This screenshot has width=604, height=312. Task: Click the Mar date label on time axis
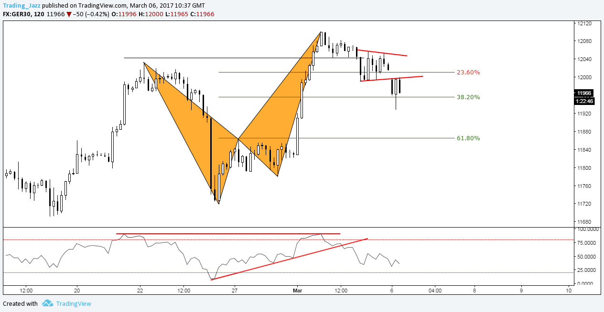tap(298, 290)
